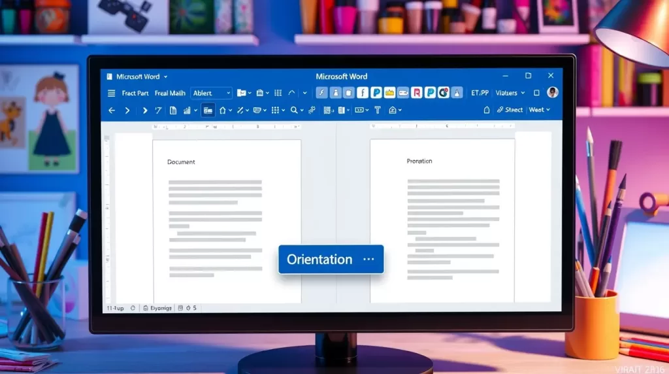Click the clipboard paste icon
The height and width of the screenshot is (374, 669).
pos(259,93)
